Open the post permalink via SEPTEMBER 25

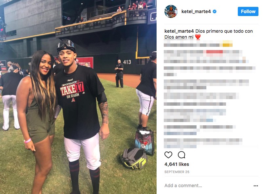pos(177,172)
